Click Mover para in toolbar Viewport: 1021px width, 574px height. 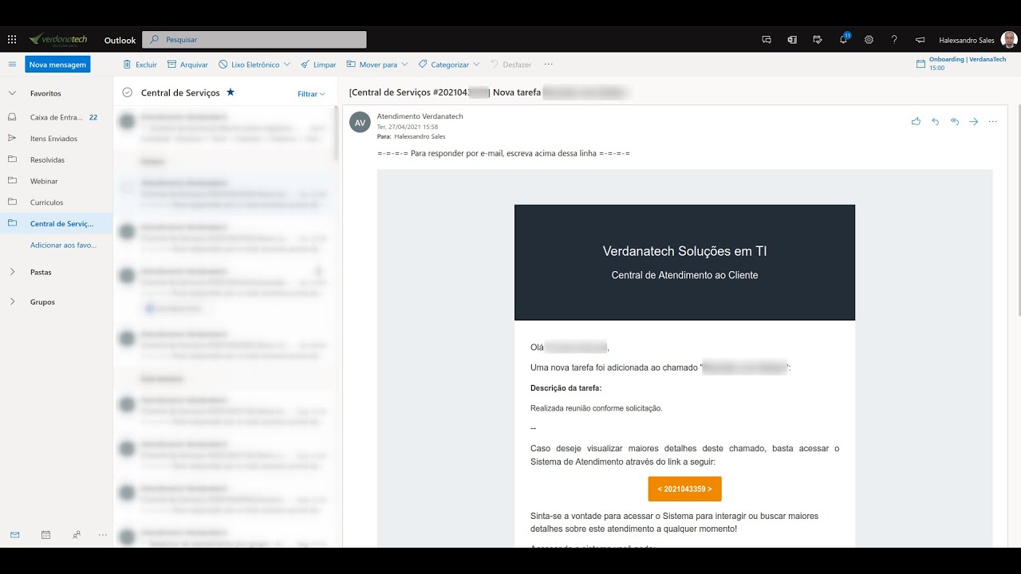[372, 65]
